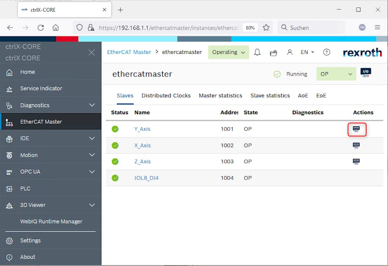Open ctrlX DRIVE link for Y_Axis
388x266 pixels.
pyautogui.click(x=356, y=129)
